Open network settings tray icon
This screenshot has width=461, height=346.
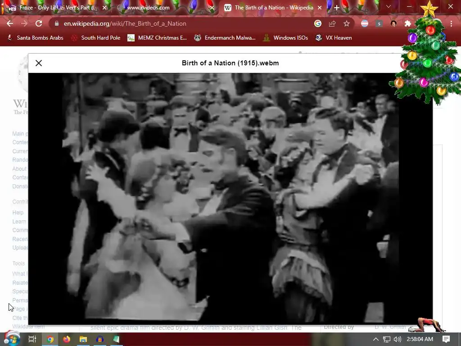pyautogui.click(x=387, y=339)
